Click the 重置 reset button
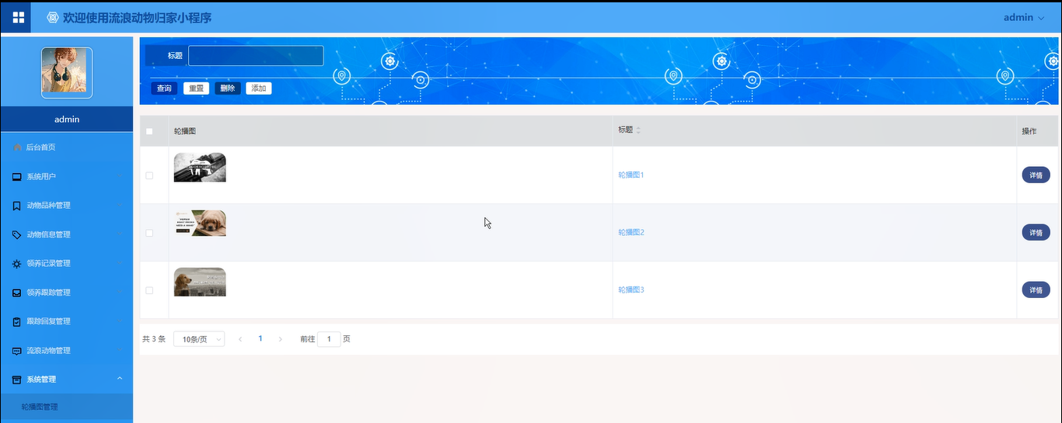Image resolution: width=1062 pixels, height=423 pixels. pos(196,88)
